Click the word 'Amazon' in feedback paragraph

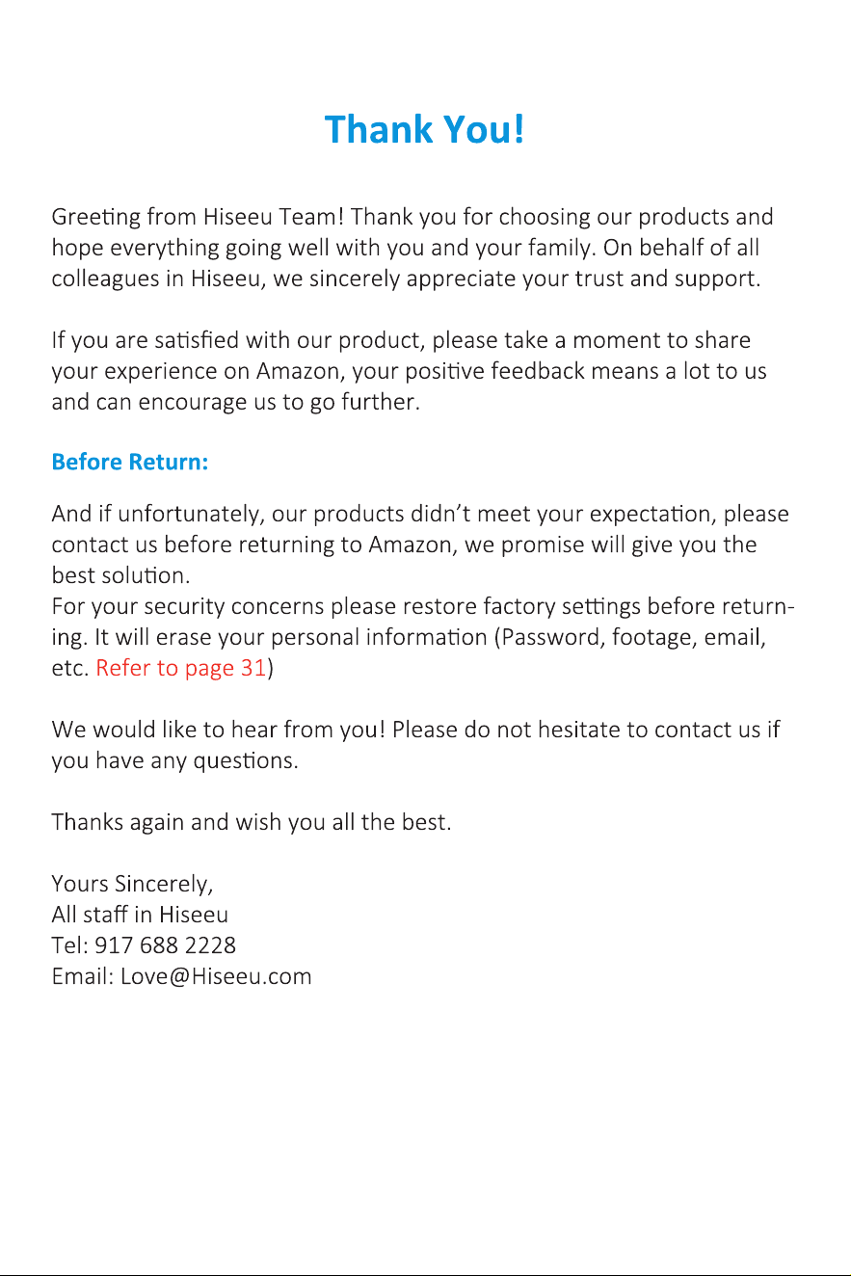[300, 371]
